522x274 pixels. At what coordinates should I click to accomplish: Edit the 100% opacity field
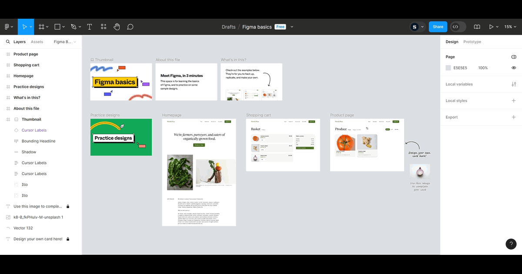[483, 68]
